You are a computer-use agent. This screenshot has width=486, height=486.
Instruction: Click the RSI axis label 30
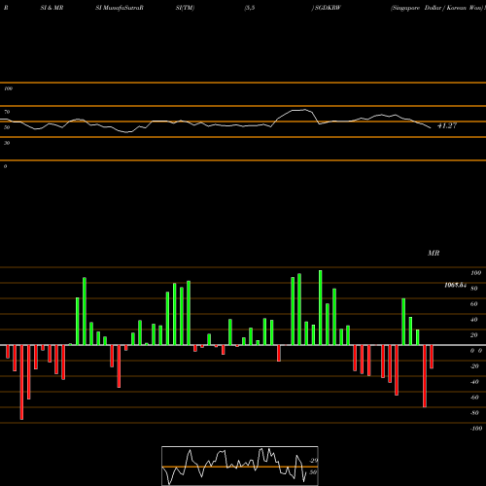(x=7, y=143)
